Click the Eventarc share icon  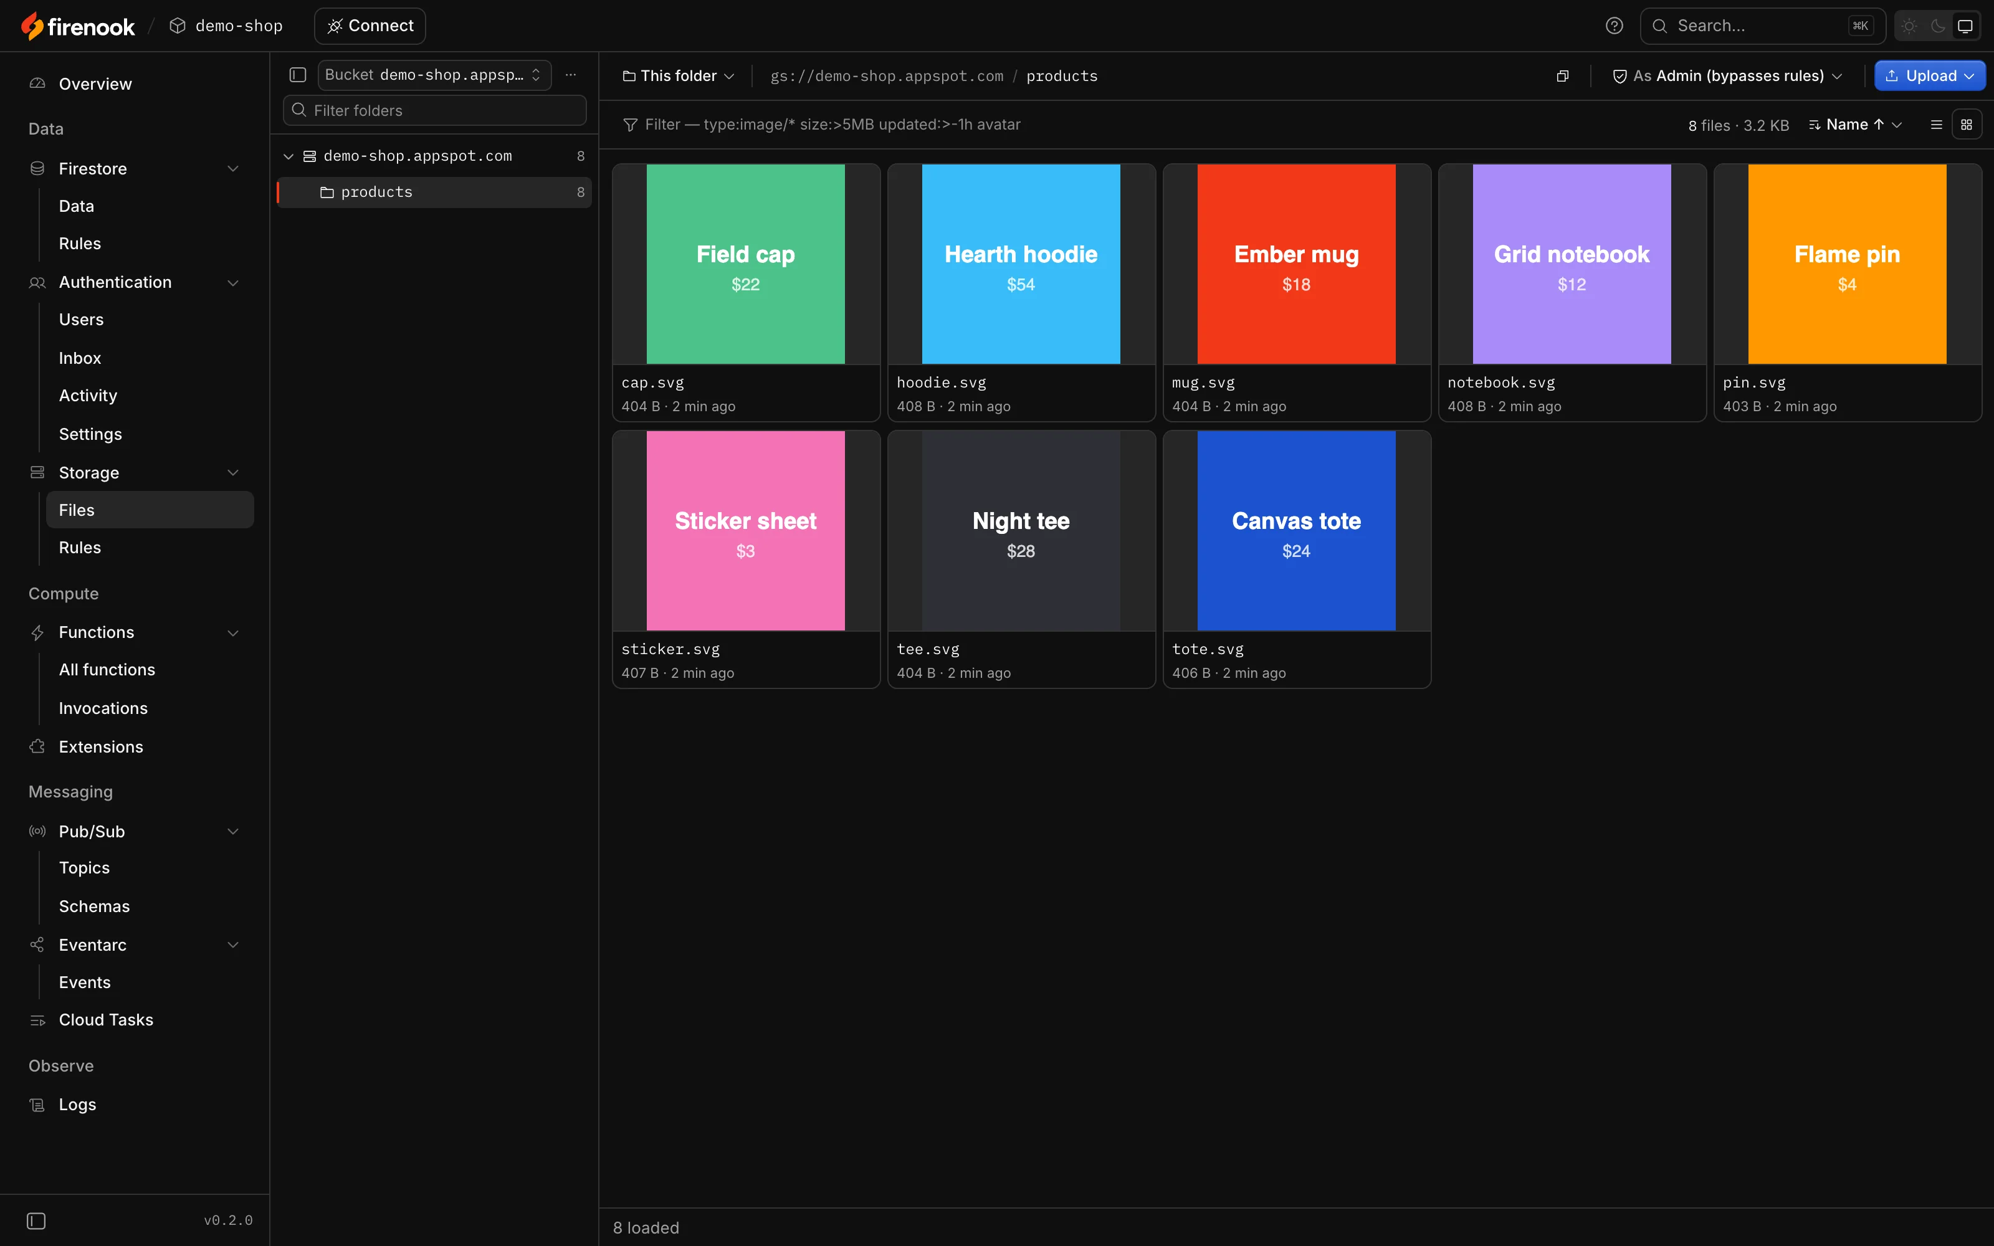coord(37,944)
